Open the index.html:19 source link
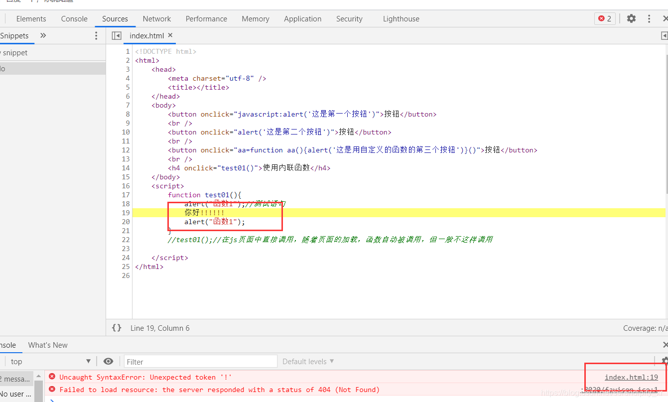The height and width of the screenshot is (402, 668). (x=631, y=378)
